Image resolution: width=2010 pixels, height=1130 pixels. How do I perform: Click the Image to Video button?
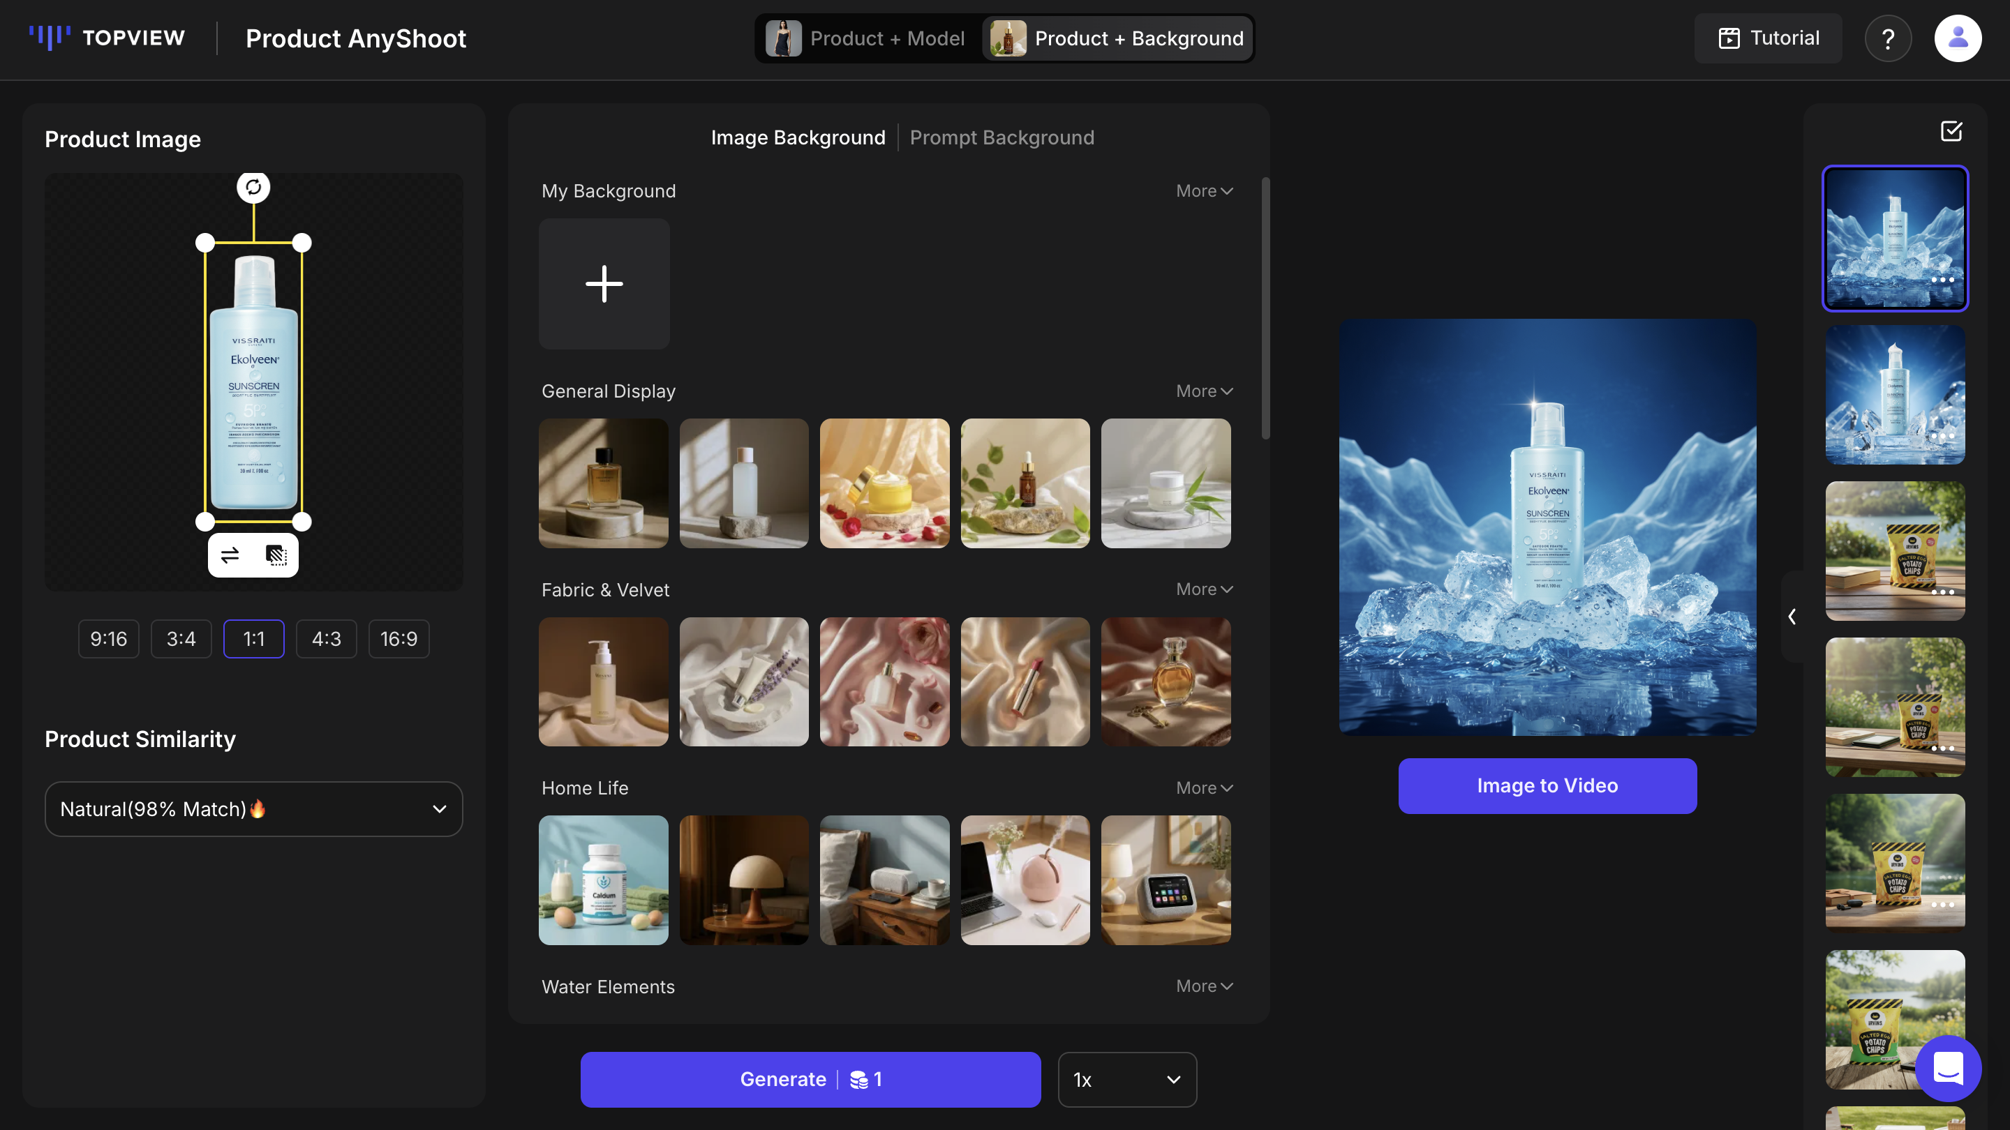[x=1547, y=785]
